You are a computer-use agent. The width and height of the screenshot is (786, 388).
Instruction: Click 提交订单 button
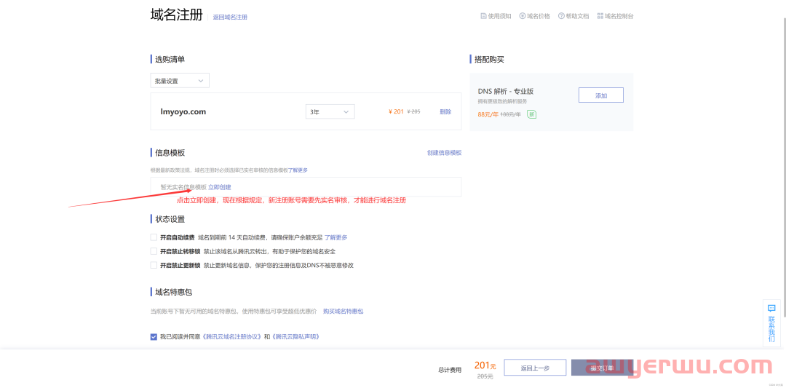pyautogui.click(x=602, y=368)
